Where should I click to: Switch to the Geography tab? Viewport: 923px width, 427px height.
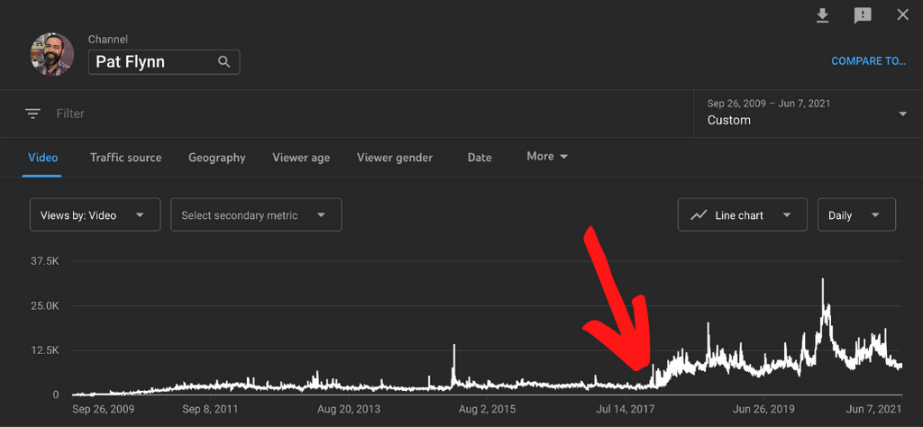[x=216, y=158]
